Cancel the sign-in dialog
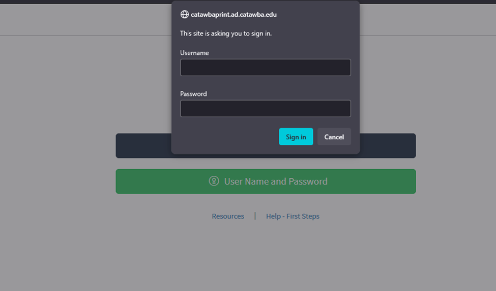Image resolution: width=496 pixels, height=291 pixels. [334, 137]
